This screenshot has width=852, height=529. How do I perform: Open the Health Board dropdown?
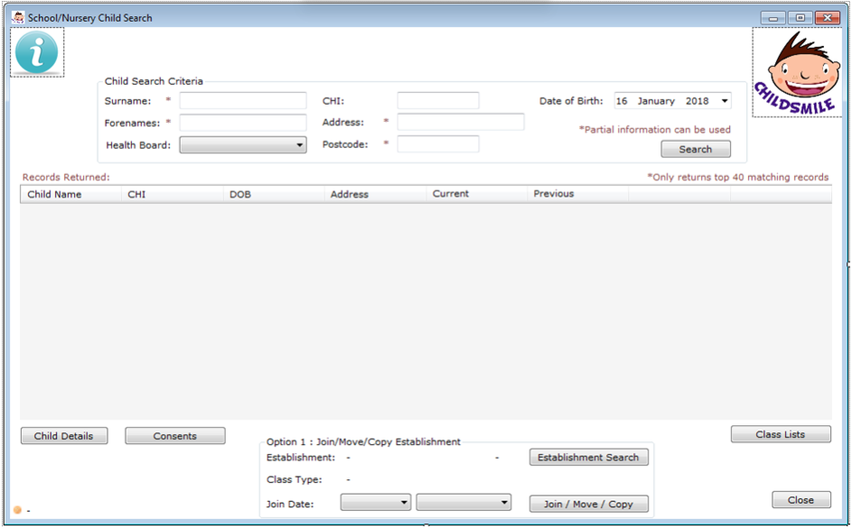[x=243, y=145]
